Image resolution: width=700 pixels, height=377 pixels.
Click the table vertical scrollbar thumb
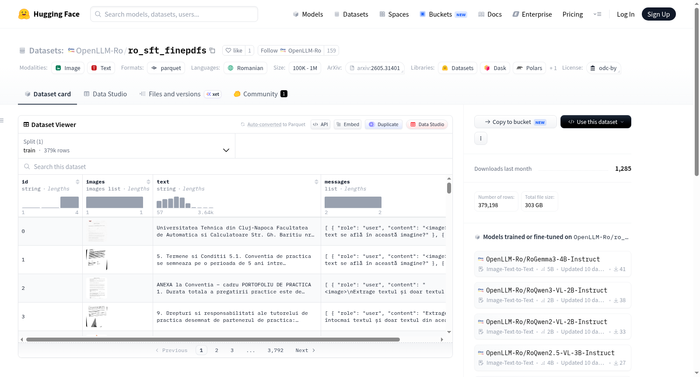pyautogui.click(x=449, y=188)
